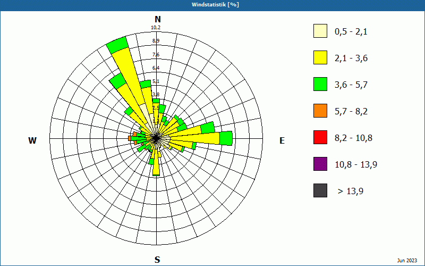425x266 pixels.
Task: Click the 7,6 radial axis value
Action: 156,55
